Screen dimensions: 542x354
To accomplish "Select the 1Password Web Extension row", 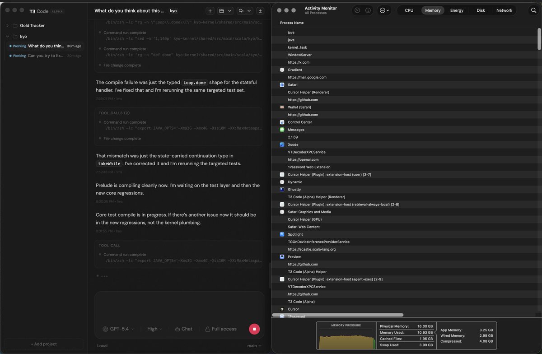I will (x=405, y=167).
